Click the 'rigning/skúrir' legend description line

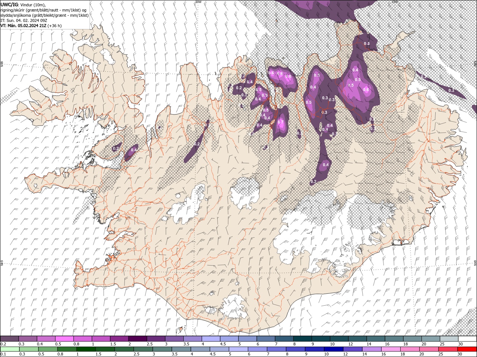44,10
